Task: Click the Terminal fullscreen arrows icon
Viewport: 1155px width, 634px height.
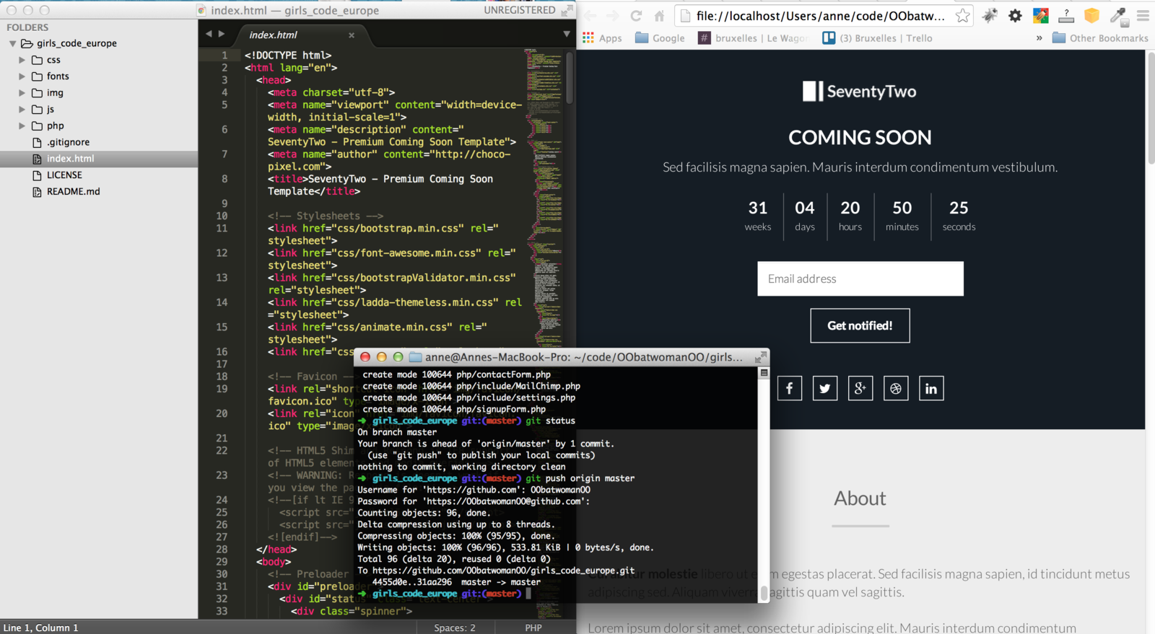Action: pos(760,357)
